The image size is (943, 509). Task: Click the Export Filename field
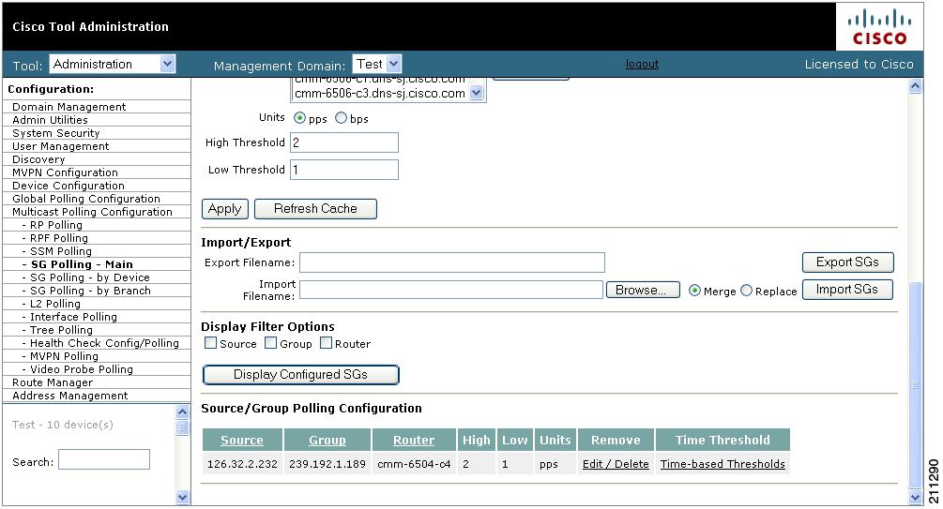[452, 262]
